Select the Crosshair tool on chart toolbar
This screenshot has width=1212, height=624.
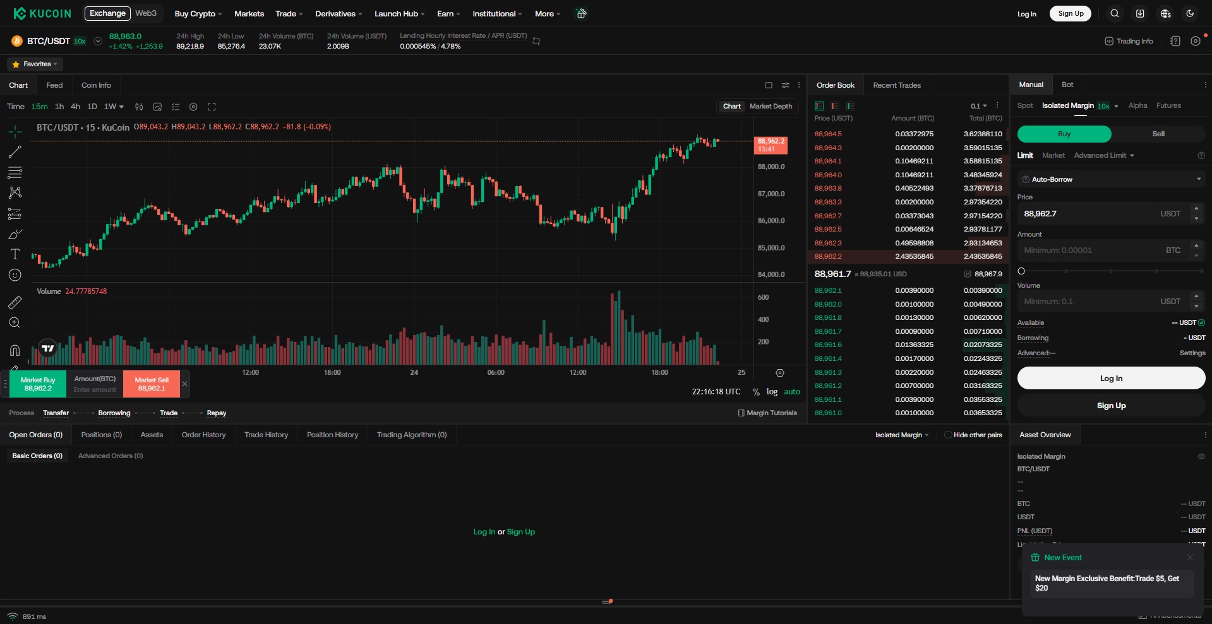(x=14, y=131)
